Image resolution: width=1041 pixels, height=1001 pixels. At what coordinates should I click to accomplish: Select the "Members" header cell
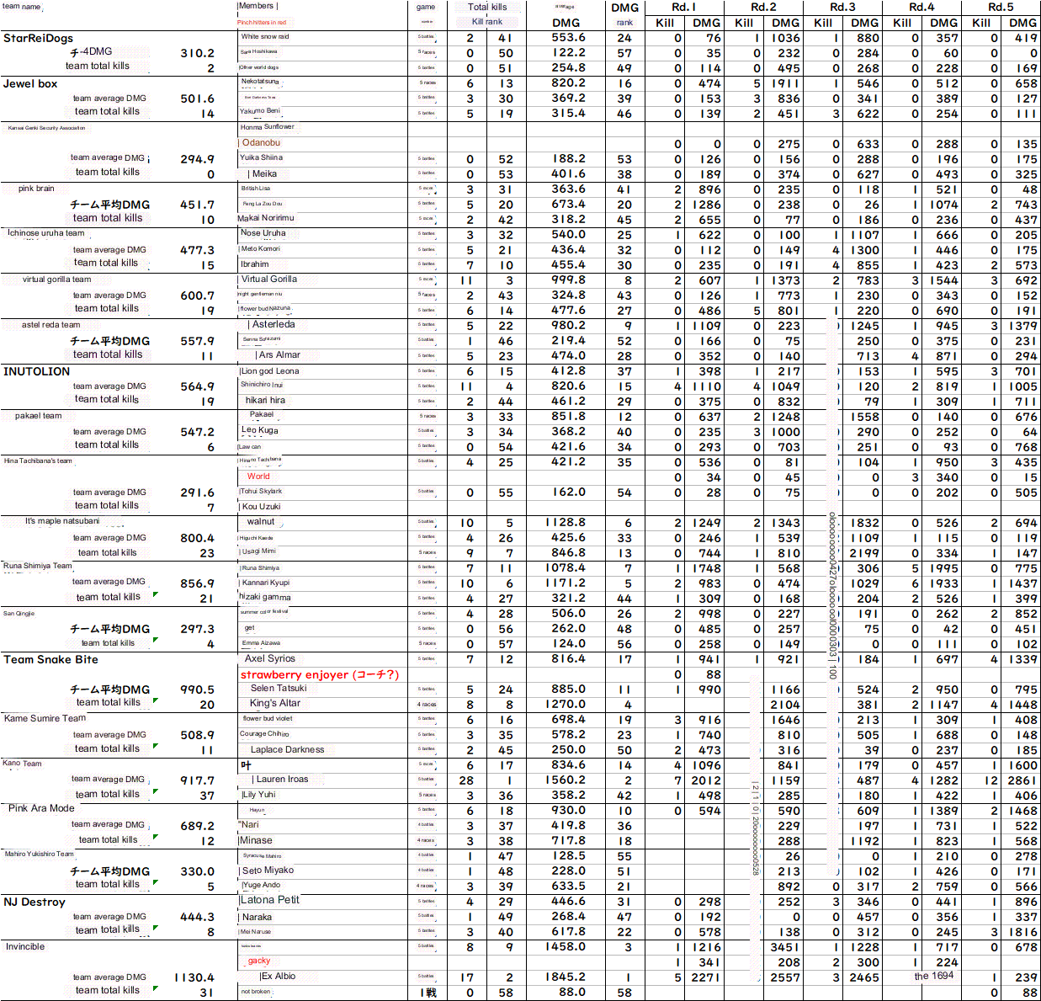(257, 6)
